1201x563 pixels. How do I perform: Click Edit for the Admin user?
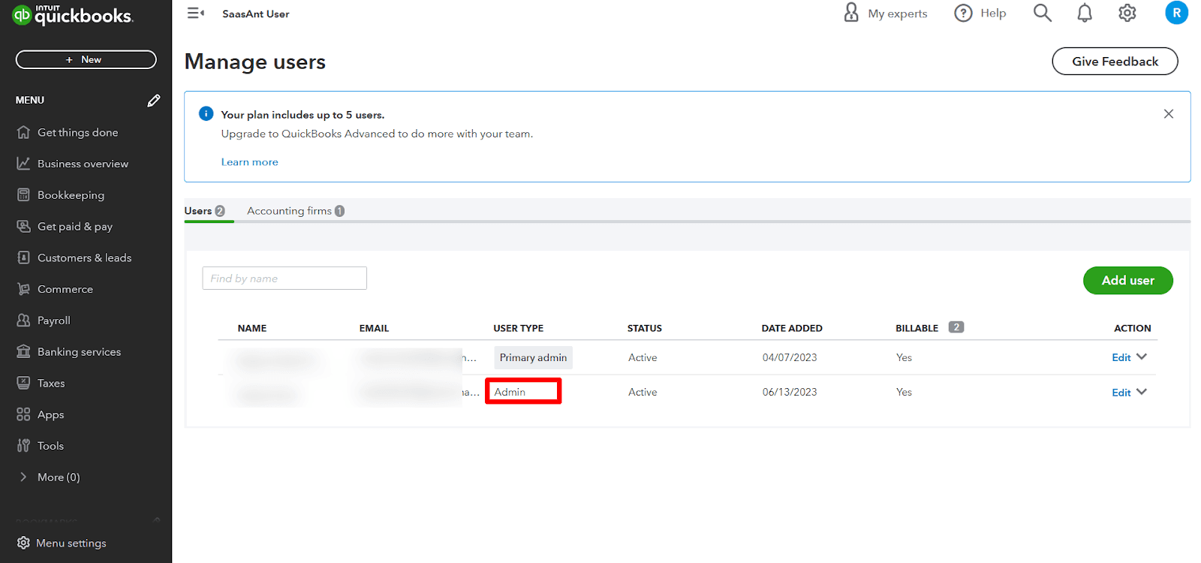[x=1121, y=393]
